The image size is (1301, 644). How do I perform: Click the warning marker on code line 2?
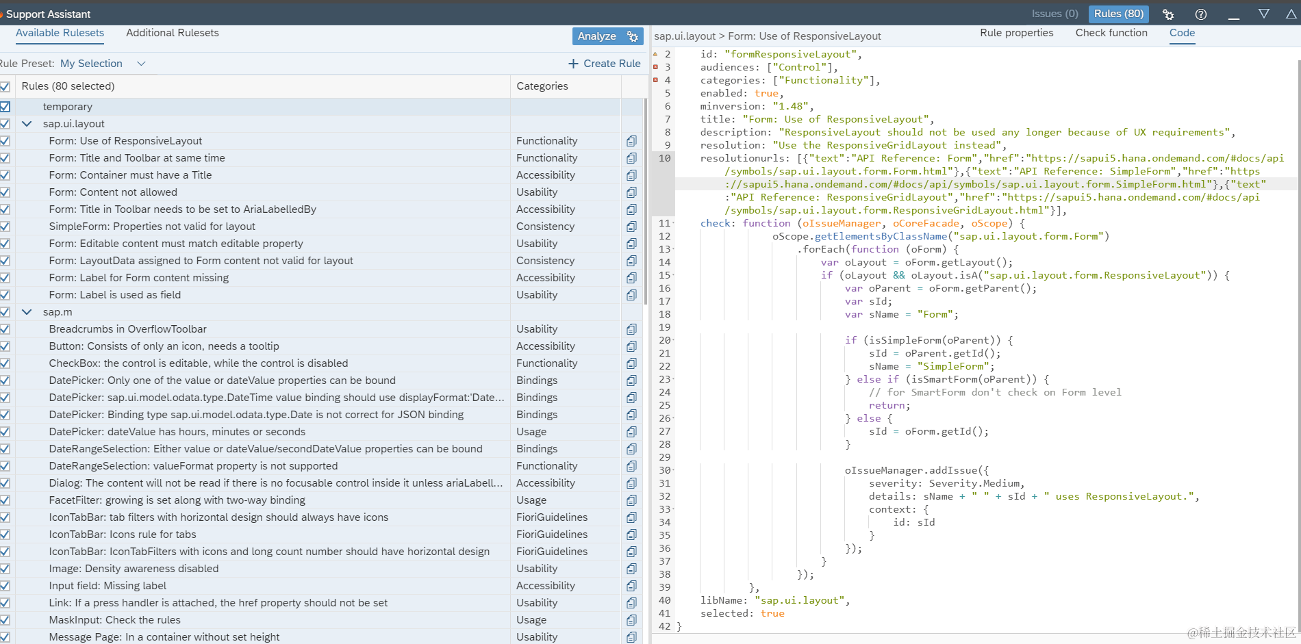tap(655, 54)
